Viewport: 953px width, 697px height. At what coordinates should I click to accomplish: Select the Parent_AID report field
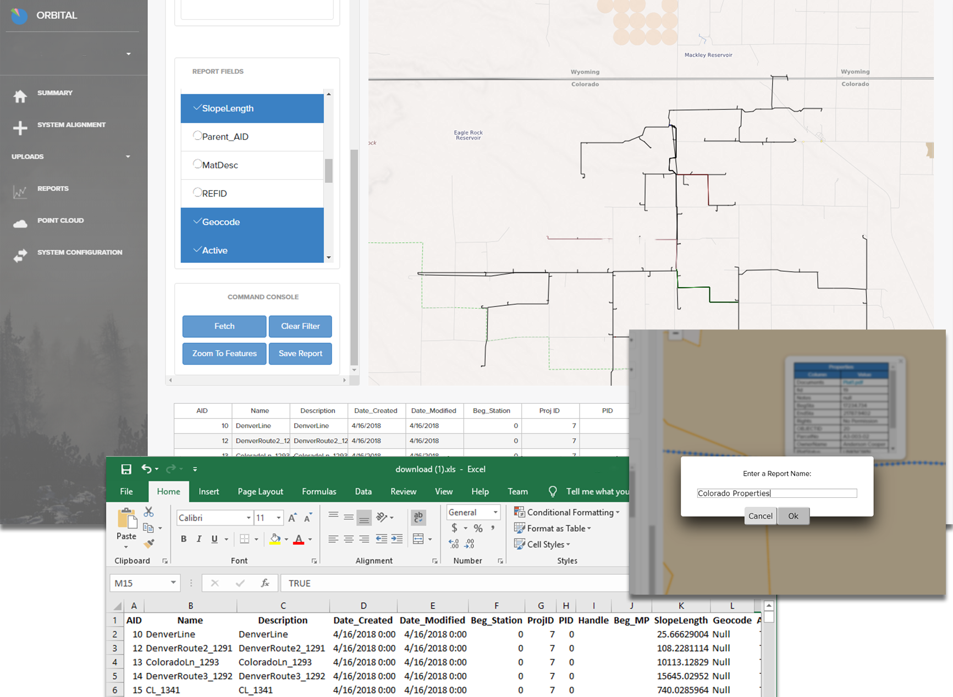click(252, 137)
